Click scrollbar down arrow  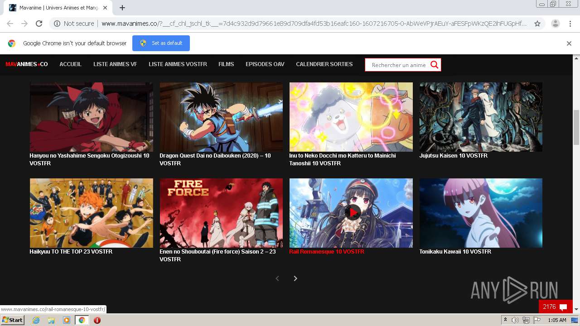click(576, 310)
